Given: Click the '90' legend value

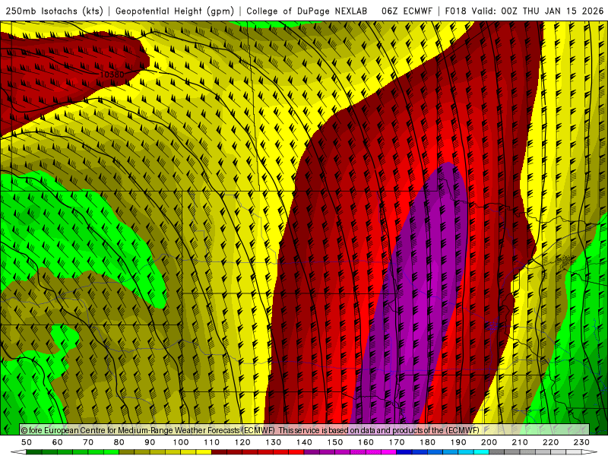Looking at the screenshot, I should point(150,442).
